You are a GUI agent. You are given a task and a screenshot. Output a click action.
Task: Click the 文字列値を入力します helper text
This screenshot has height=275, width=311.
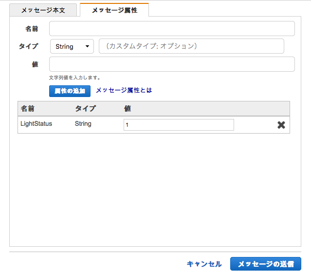[x=74, y=78]
